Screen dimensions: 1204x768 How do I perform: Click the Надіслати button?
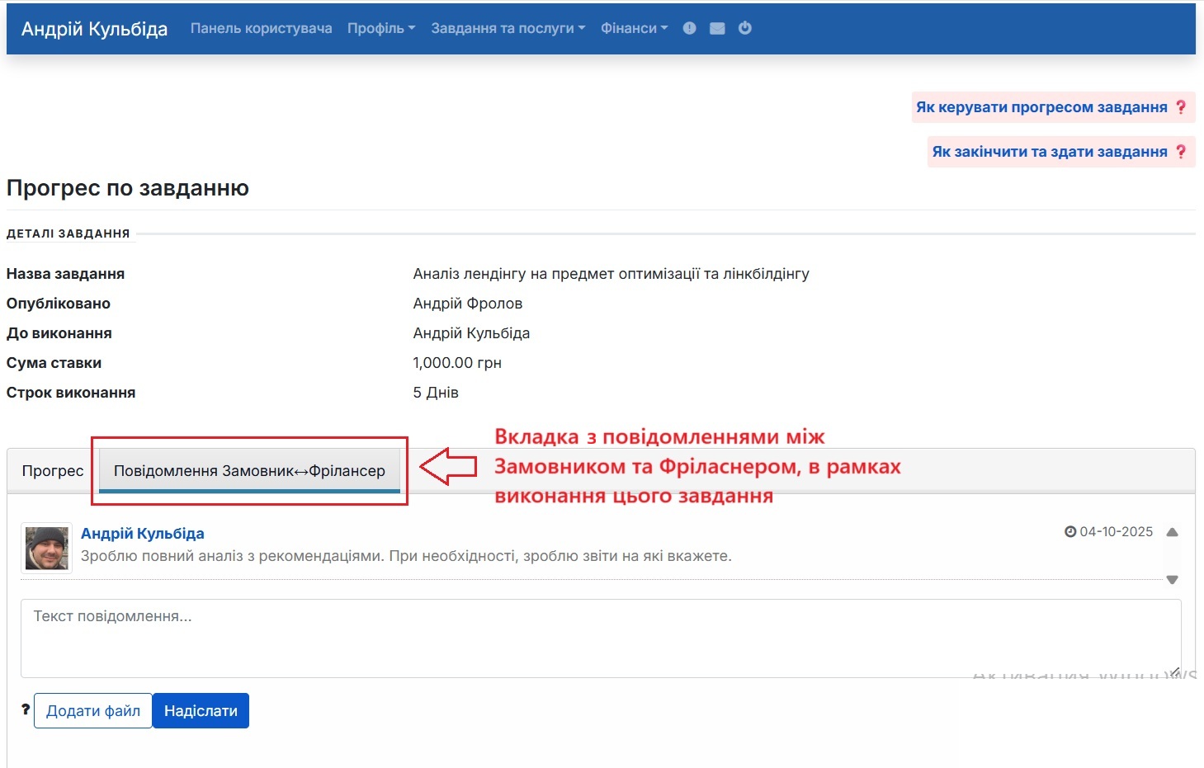point(201,709)
